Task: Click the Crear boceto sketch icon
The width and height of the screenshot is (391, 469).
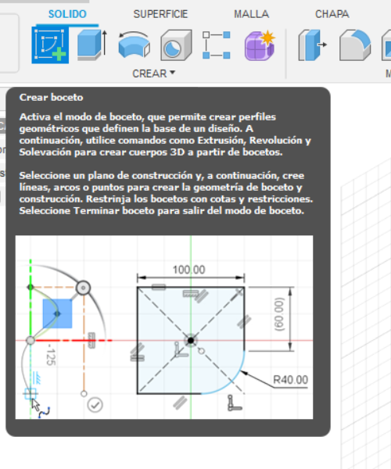Action: pos(50,45)
